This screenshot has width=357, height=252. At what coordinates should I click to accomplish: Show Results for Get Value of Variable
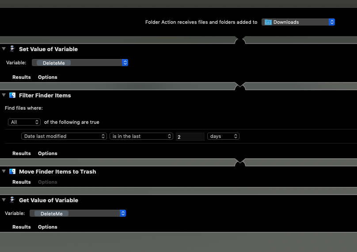tap(21, 227)
